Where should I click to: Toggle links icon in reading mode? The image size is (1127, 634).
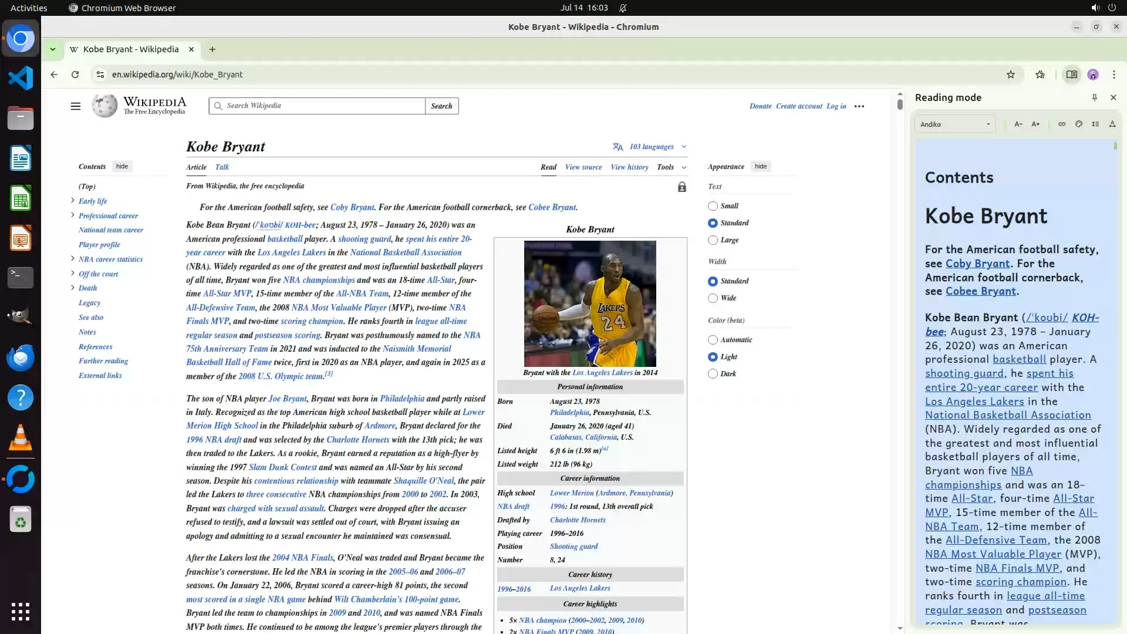click(1061, 124)
